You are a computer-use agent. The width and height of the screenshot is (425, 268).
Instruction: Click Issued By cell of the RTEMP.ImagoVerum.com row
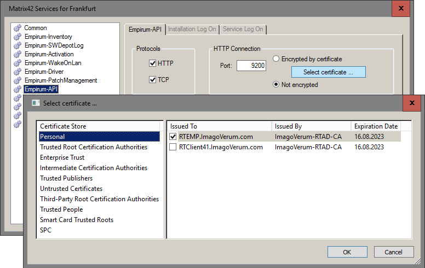click(x=308, y=137)
